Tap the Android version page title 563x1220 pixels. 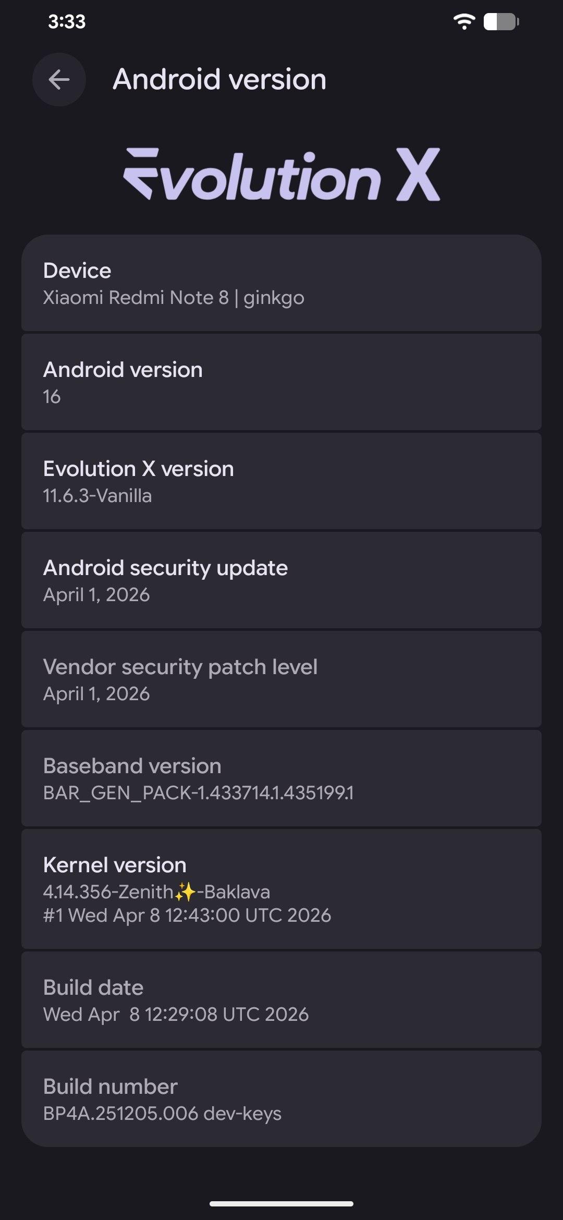tap(219, 80)
